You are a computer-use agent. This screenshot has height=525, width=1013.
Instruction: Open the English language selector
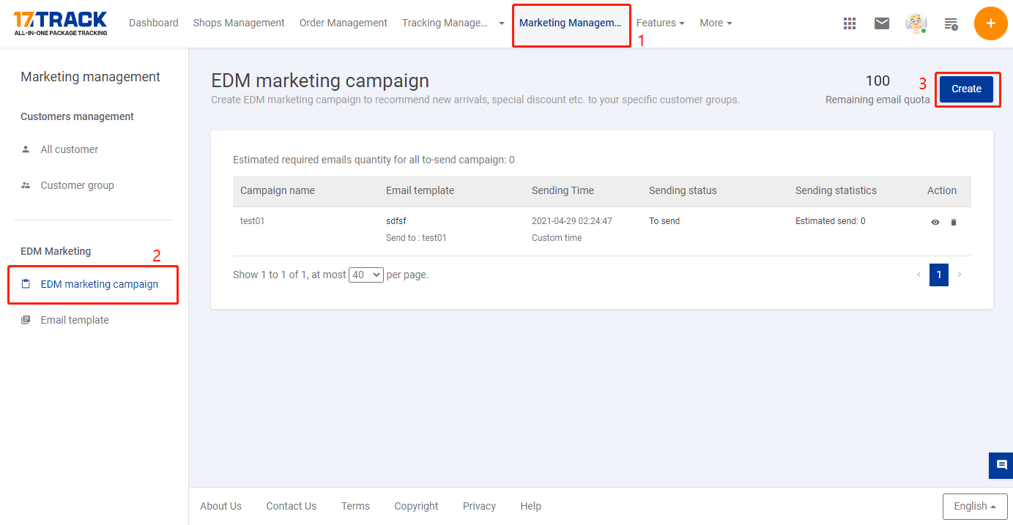(975, 506)
